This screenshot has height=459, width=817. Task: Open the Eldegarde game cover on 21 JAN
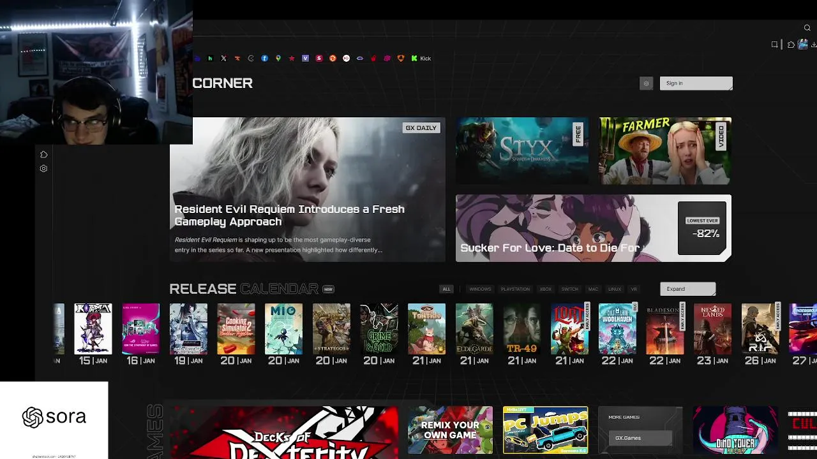[x=474, y=329]
